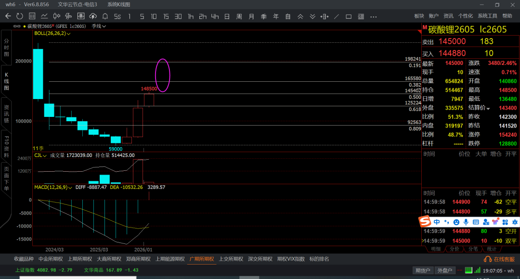Open the F10资料 side tab

pyautogui.click(x=6, y=147)
